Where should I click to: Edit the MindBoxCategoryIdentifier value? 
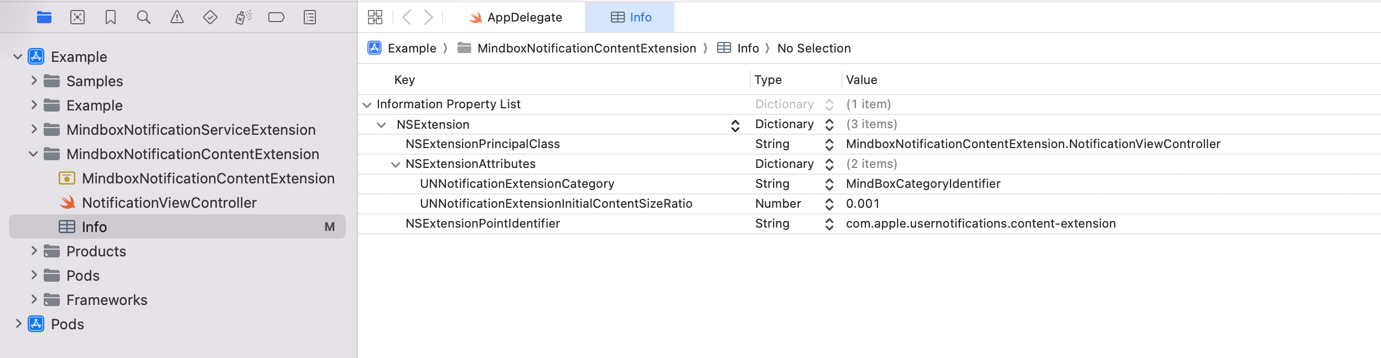tap(923, 184)
